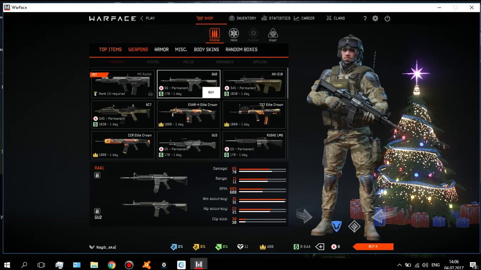Switch to Body Skins category
Screen dimensions: 481x270
coord(206,49)
